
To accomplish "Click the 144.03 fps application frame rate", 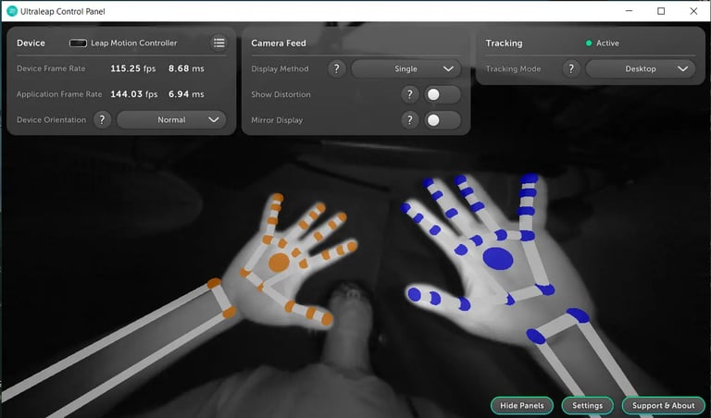I will (133, 94).
